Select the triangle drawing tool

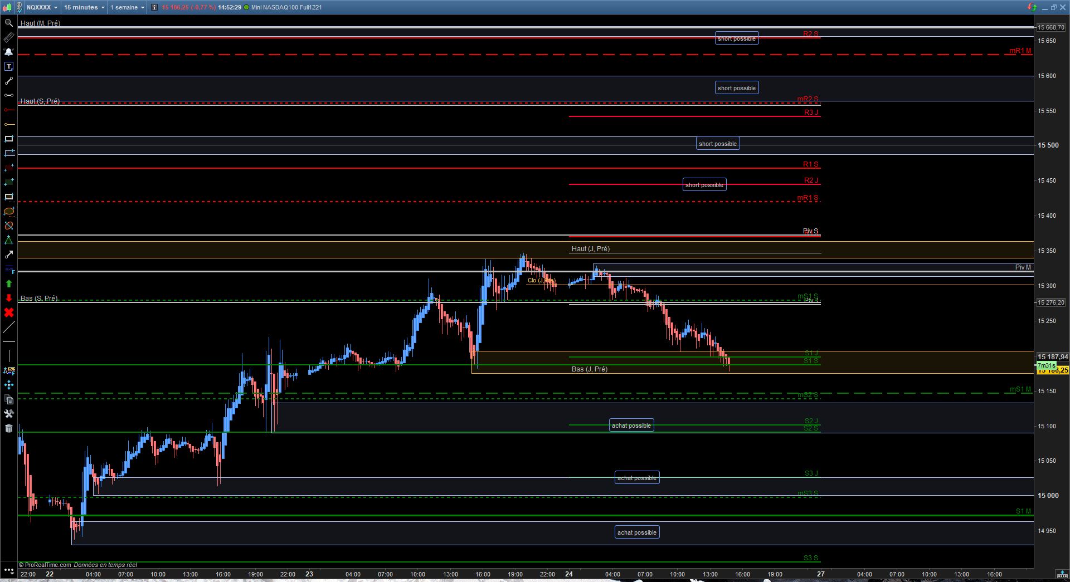pos(9,240)
